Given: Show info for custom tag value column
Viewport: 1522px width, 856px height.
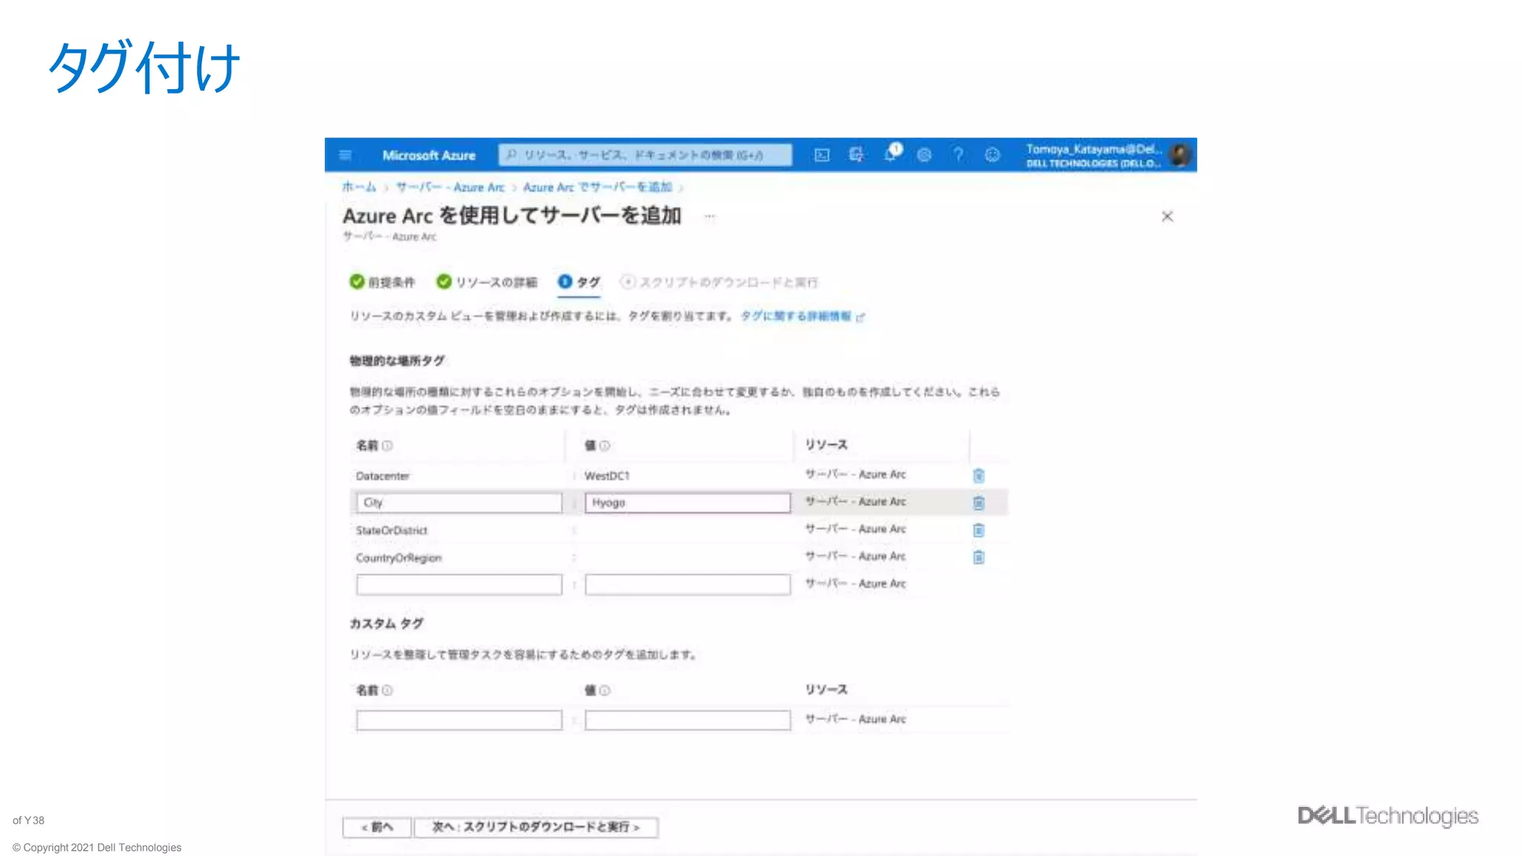Looking at the screenshot, I should [604, 690].
